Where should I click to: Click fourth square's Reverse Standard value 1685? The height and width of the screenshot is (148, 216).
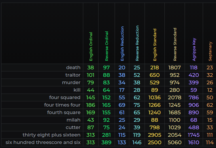[175, 112]
